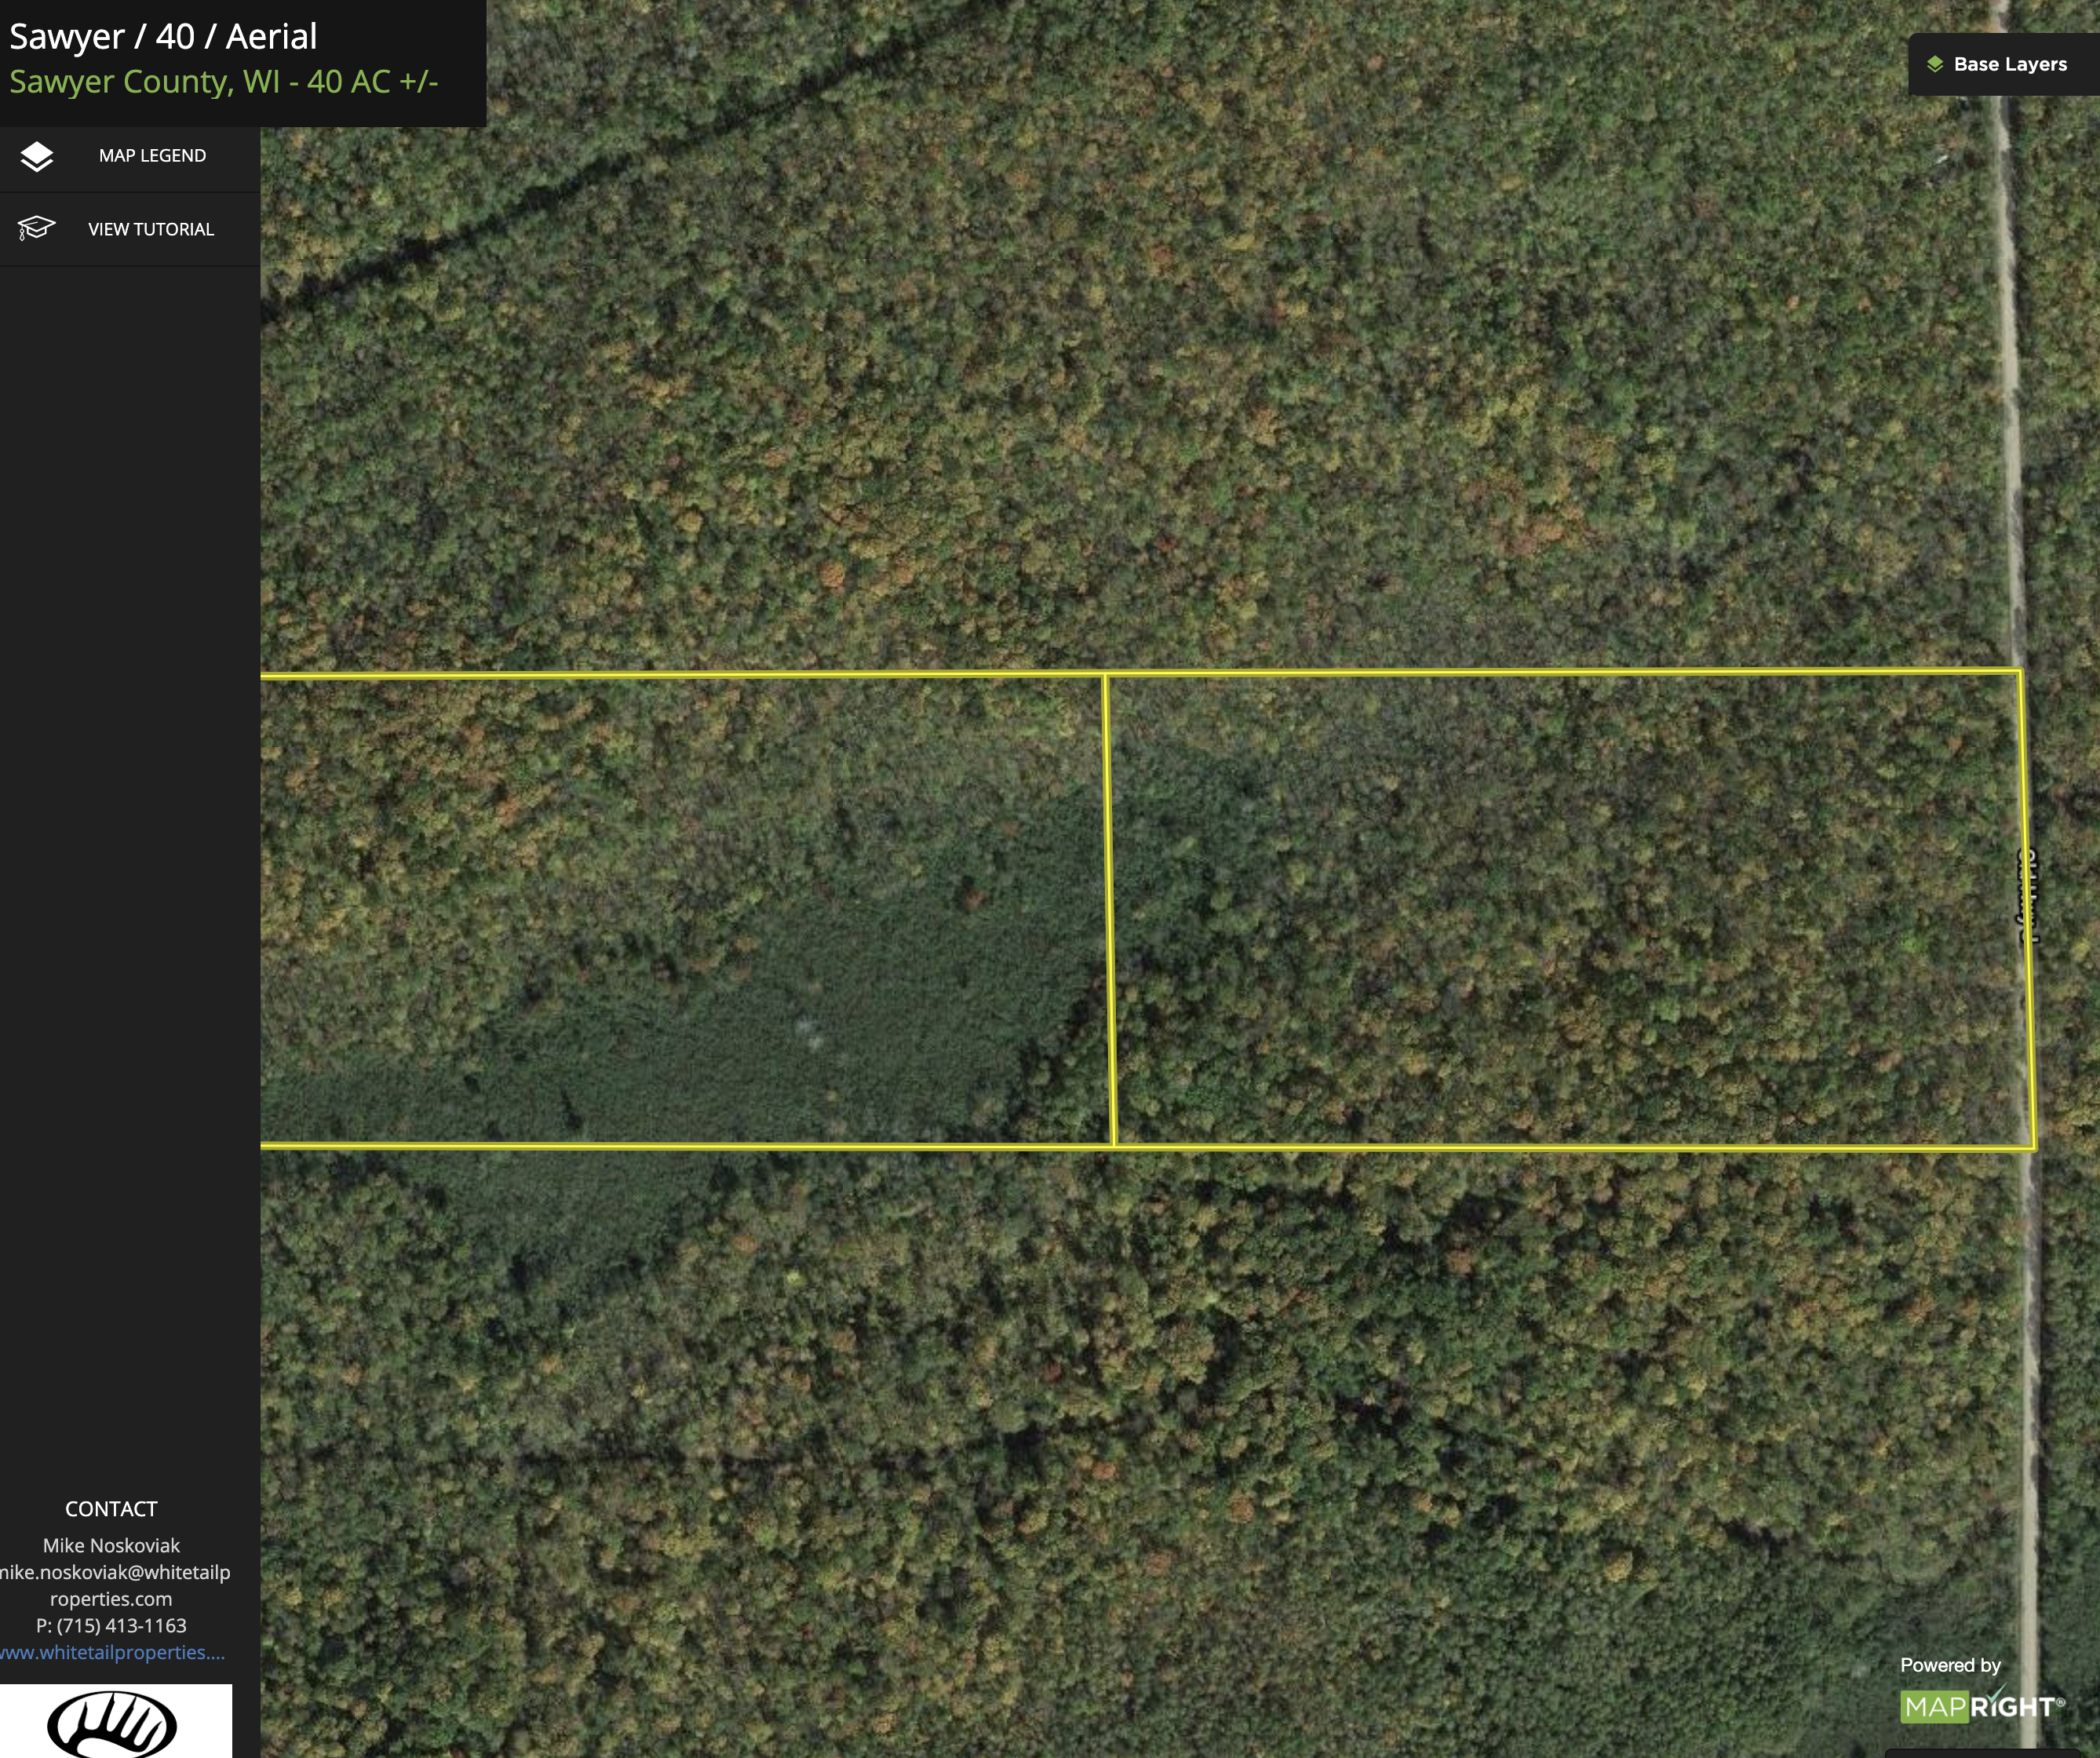This screenshot has height=1758, width=2100.
Task: Open the VIEW TUTORIAL menu item
Action: tap(151, 229)
